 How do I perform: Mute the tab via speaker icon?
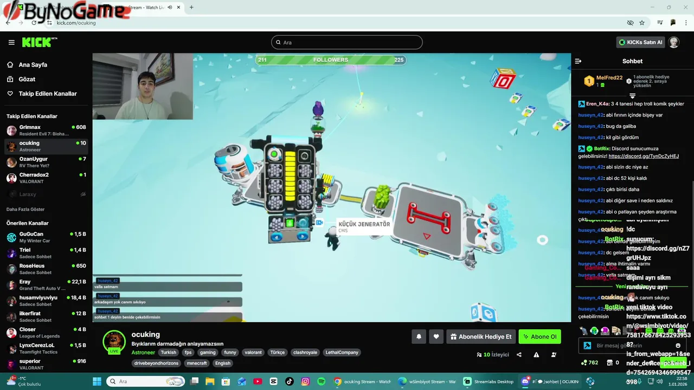(x=170, y=8)
